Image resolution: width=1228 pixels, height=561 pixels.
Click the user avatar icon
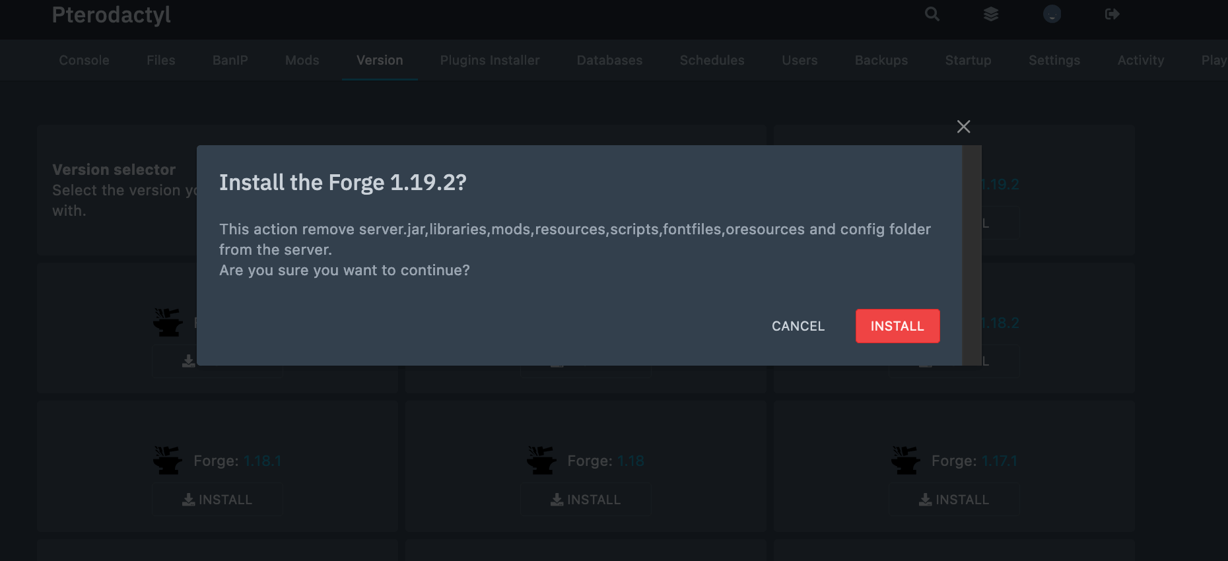click(1052, 14)
